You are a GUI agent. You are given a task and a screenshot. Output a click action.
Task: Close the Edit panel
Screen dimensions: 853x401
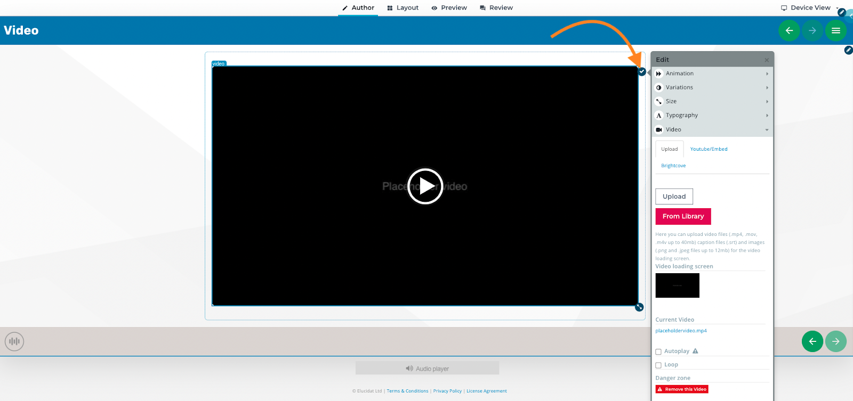[767, 60]
